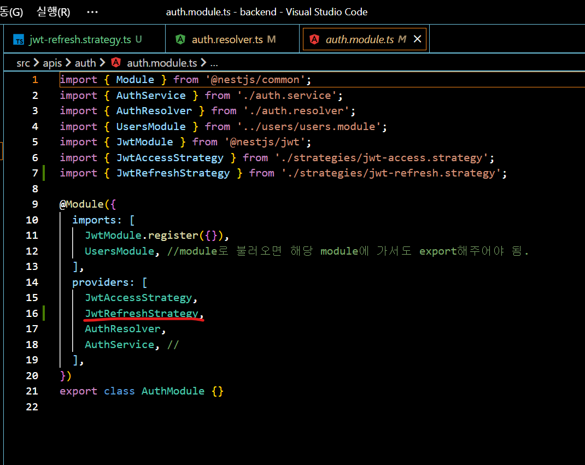Click the './strategies/jwt-access.strategy' import path
Screen dimensions: 585x465
(x=382, y=158)
